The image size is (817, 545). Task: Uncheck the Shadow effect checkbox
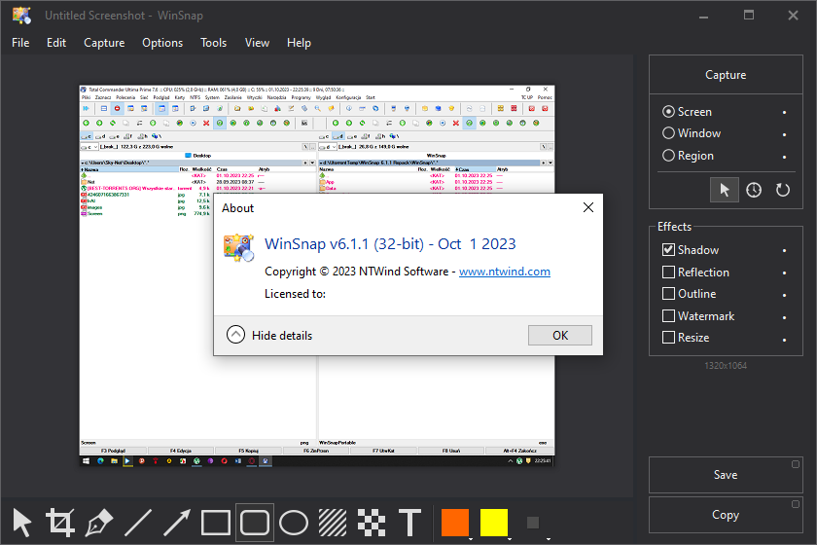pos(668,250)
